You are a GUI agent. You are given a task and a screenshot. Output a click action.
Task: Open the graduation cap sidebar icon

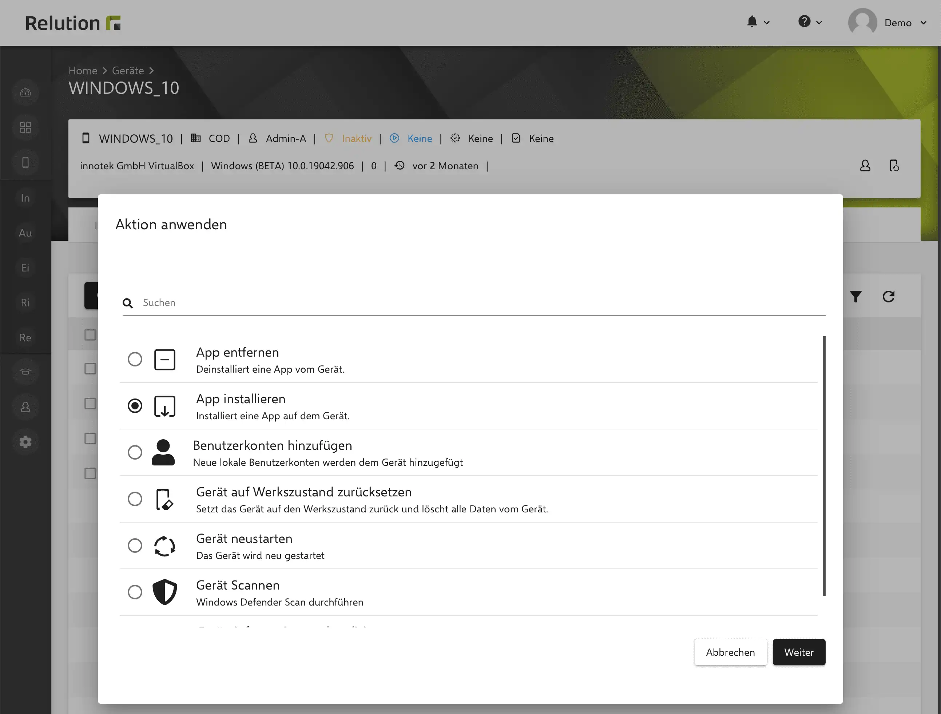[x=25, y=372]
